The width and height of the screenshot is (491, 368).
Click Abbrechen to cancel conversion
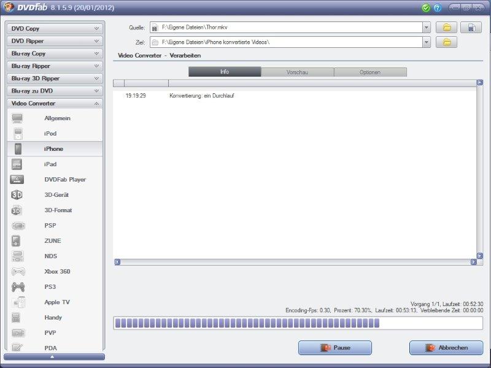[x=446, y=348]
